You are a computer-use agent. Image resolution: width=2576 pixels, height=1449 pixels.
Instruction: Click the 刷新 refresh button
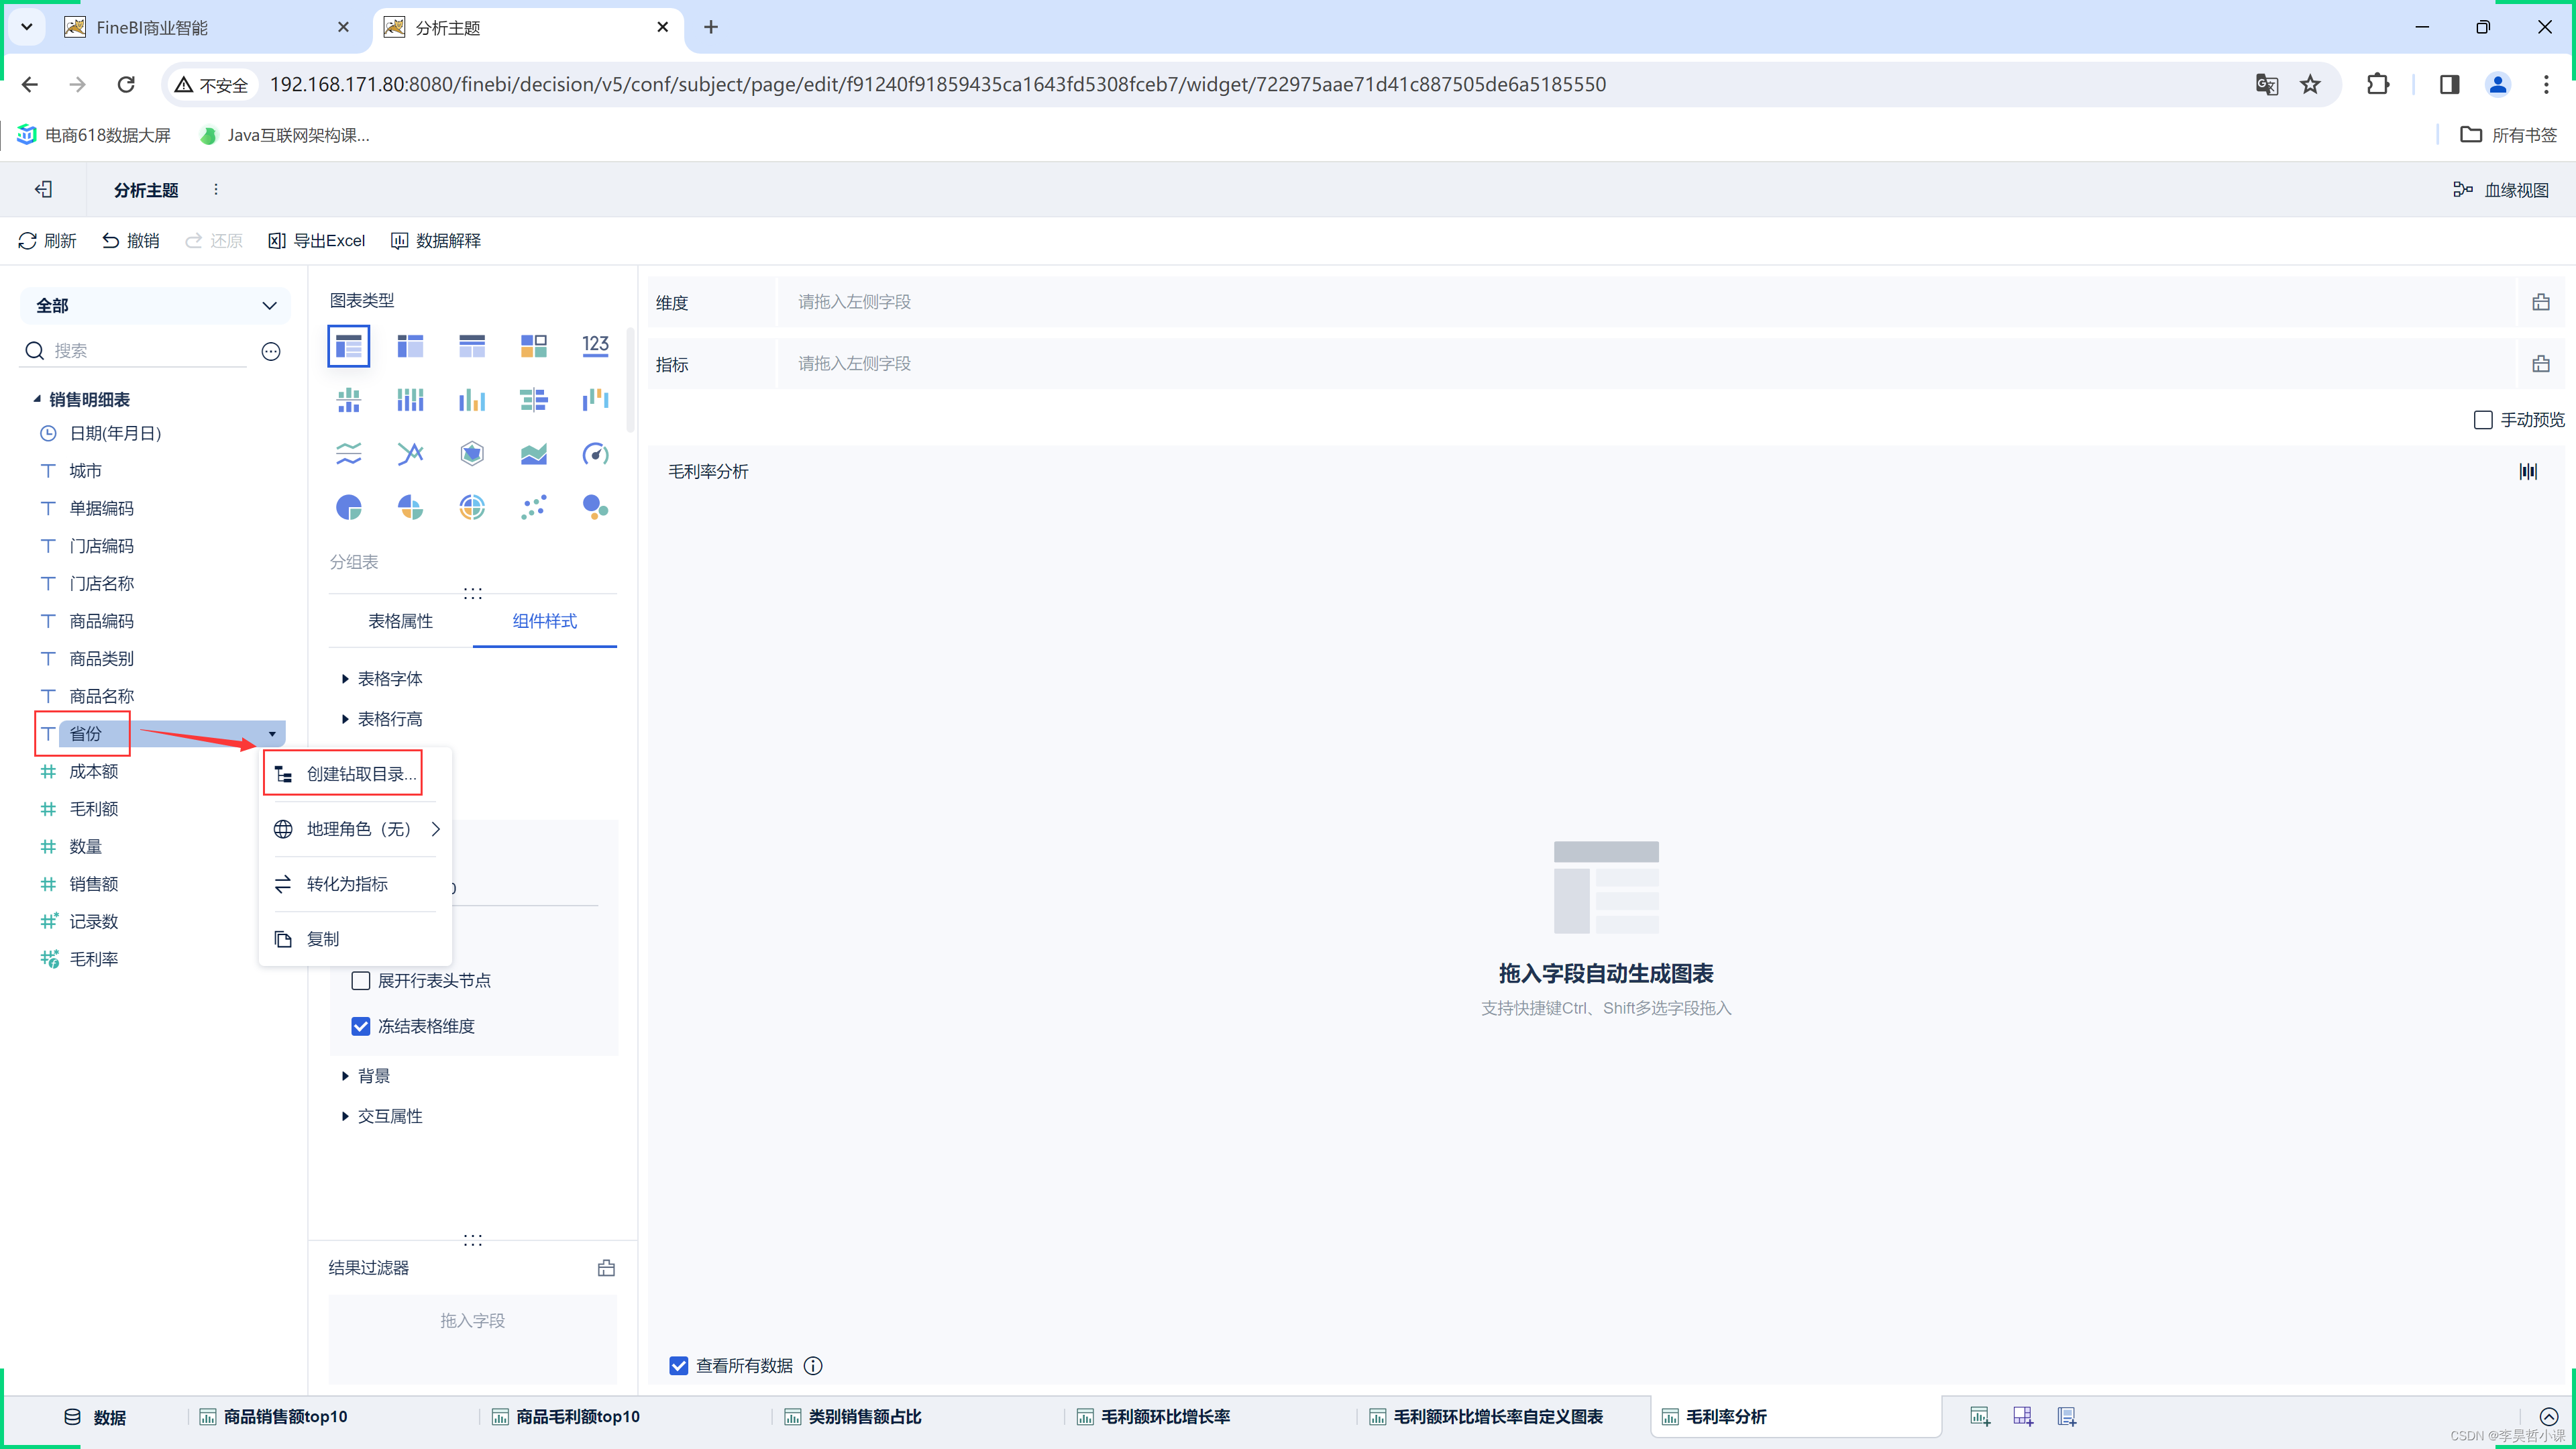[x=47, y=241]
